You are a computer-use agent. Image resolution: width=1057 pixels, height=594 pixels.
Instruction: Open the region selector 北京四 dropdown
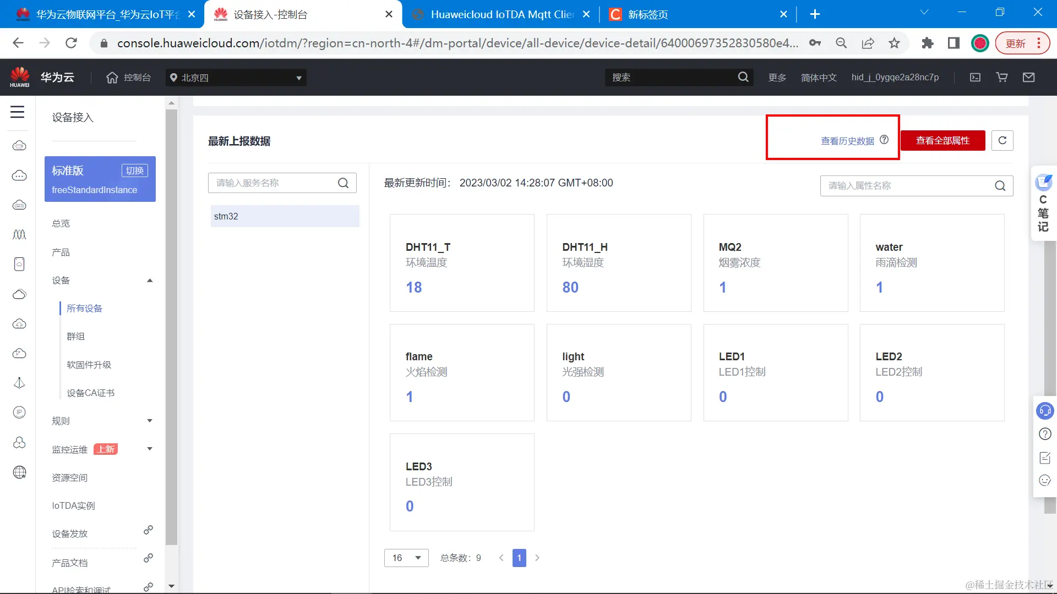click(236, 78)
